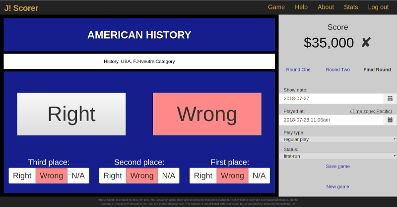
Task: Switch to the Round One tab
Action: pyautogui.click(x=298, y=69)
